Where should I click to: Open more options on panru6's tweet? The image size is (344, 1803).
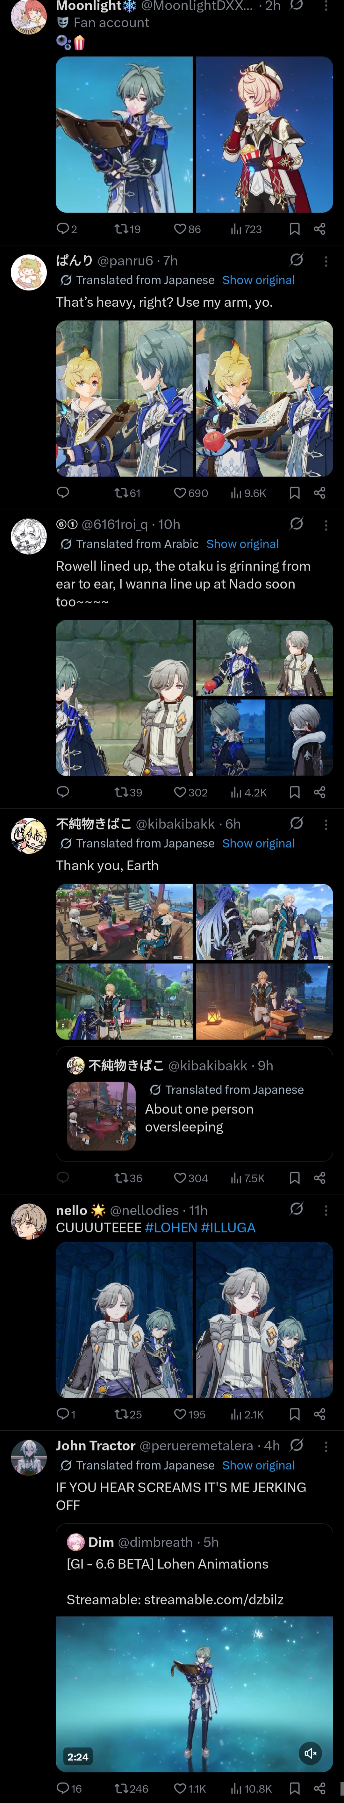coord(326,261)
